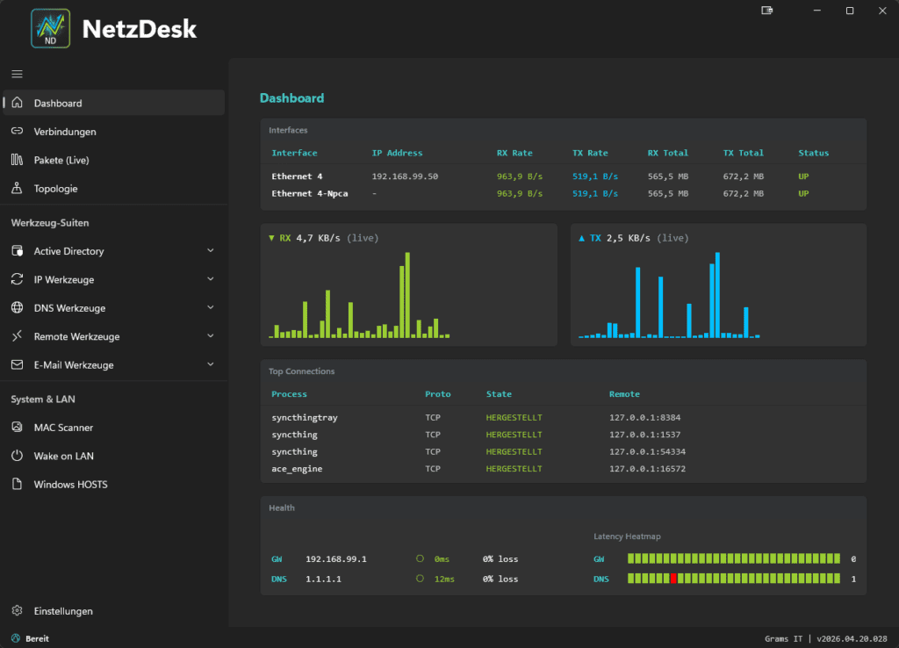This screenshot has height=648, width=899.
Task: Click the RX Rate column header
Action: [514, 153]
